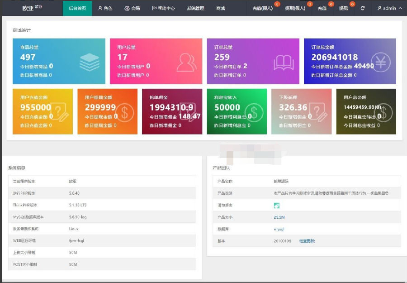Expand the admin user dropdown

click(390, 8)
